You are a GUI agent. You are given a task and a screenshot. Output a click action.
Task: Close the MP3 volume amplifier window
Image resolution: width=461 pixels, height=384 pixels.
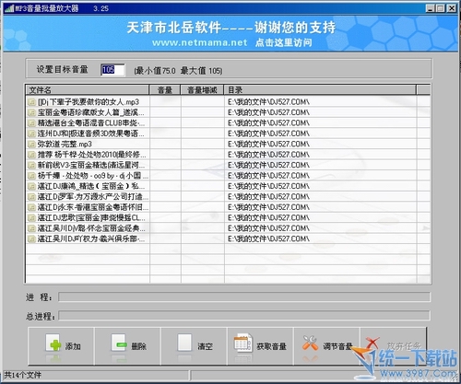click(452, 8)
